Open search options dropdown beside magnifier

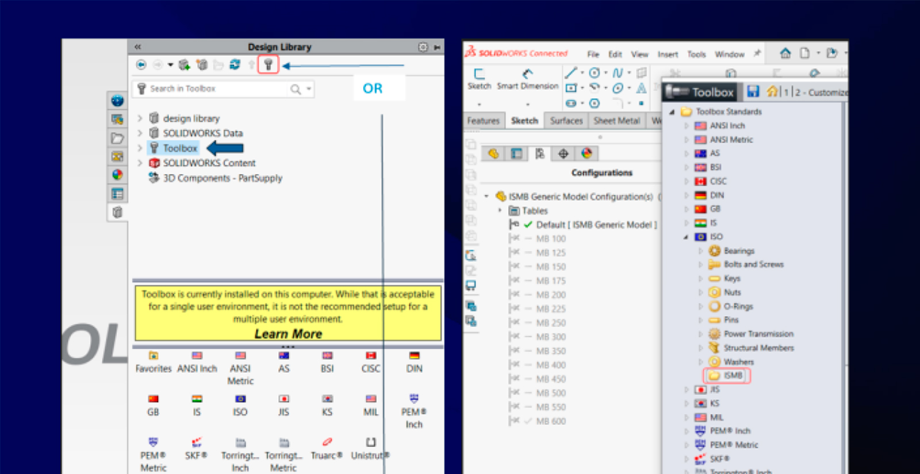pos(309,89)
